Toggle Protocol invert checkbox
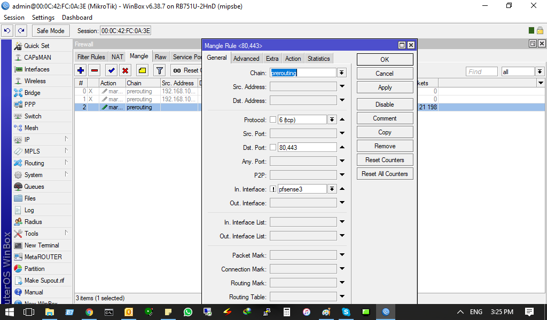547x320 pixels. [x=273, y=119]
